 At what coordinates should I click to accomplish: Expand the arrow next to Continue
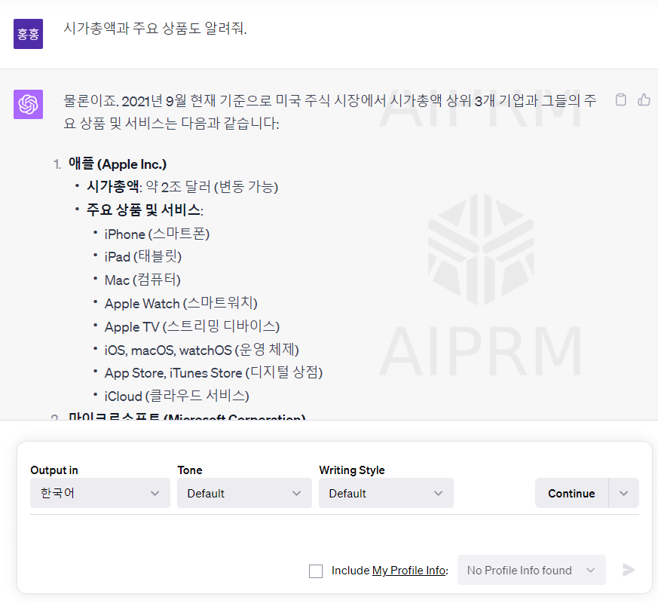tap(624, 493)
